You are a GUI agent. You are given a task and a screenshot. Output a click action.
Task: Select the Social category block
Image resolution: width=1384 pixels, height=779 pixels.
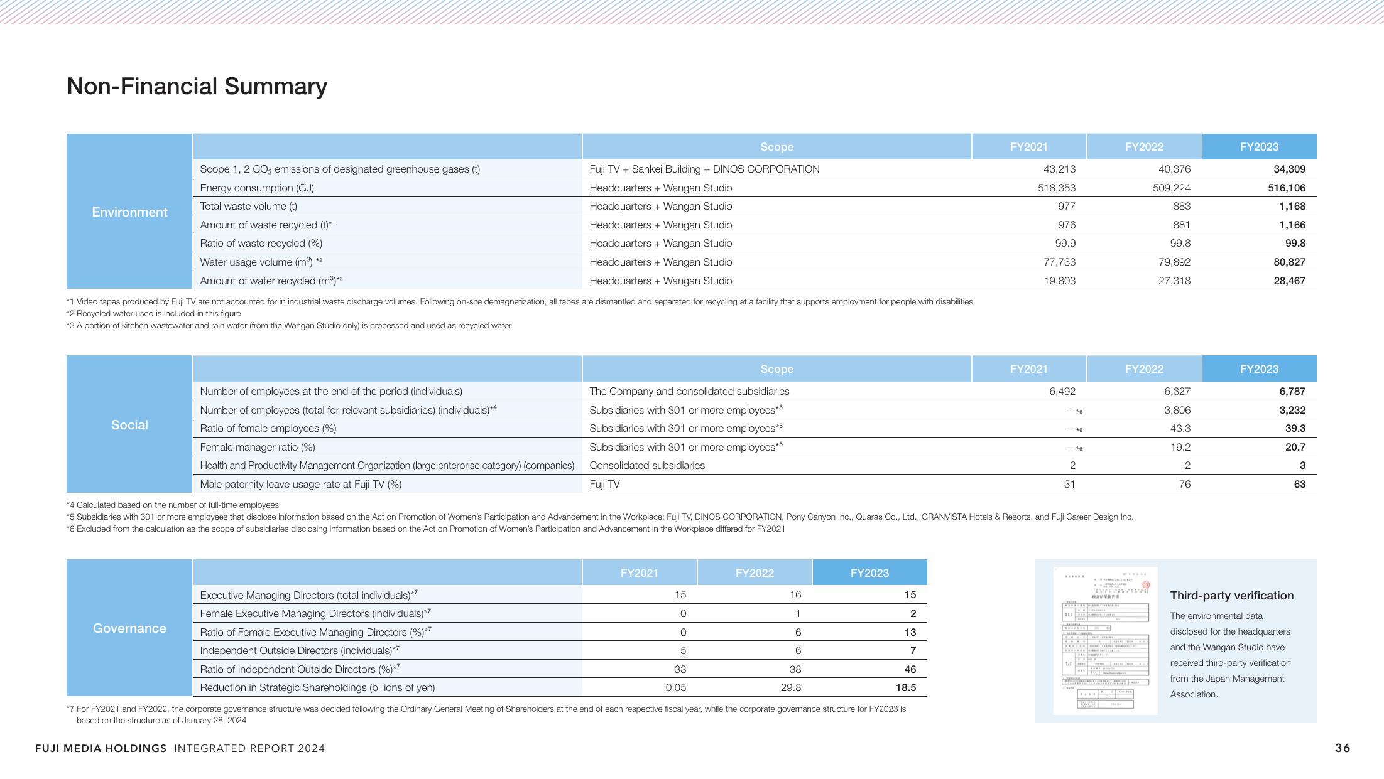click(x=129, y=424)
